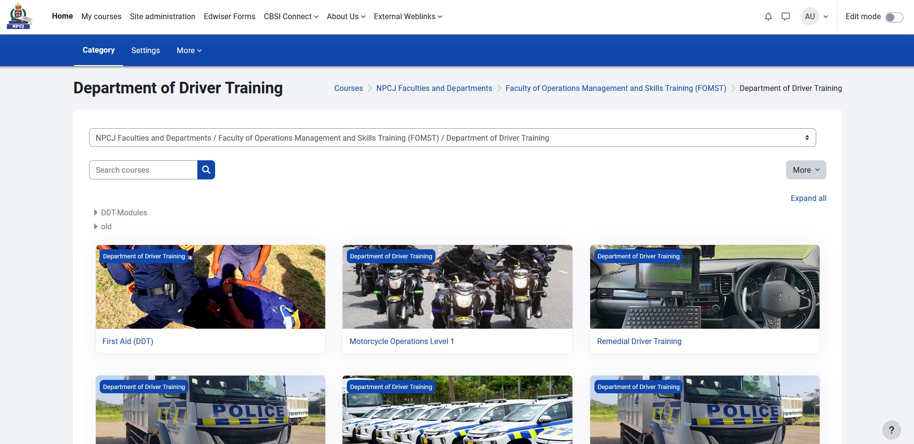Screen dimensions: 914x444
Task: Open Motorcycle Operations Level 1 course
Action: coord(401,341)
